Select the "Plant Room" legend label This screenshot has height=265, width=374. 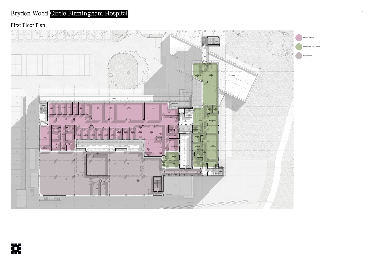307,56
